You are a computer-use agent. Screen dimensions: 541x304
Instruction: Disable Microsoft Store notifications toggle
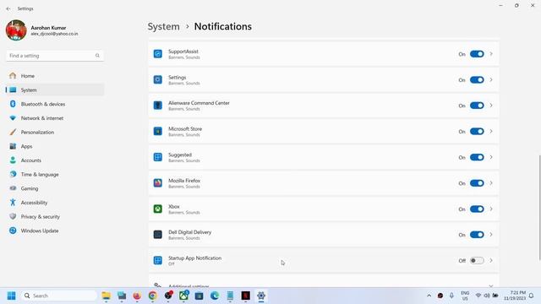coord(477,132)
